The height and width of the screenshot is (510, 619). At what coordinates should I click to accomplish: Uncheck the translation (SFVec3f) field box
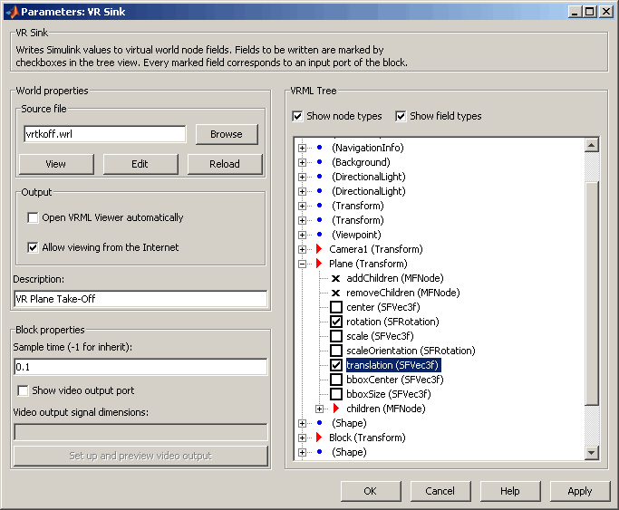click(x=336, y=365)
